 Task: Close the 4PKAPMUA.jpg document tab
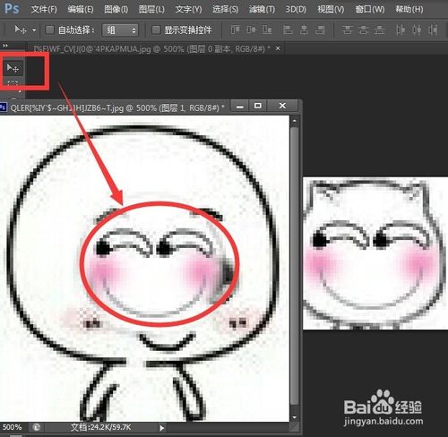[x=278, y=48]
